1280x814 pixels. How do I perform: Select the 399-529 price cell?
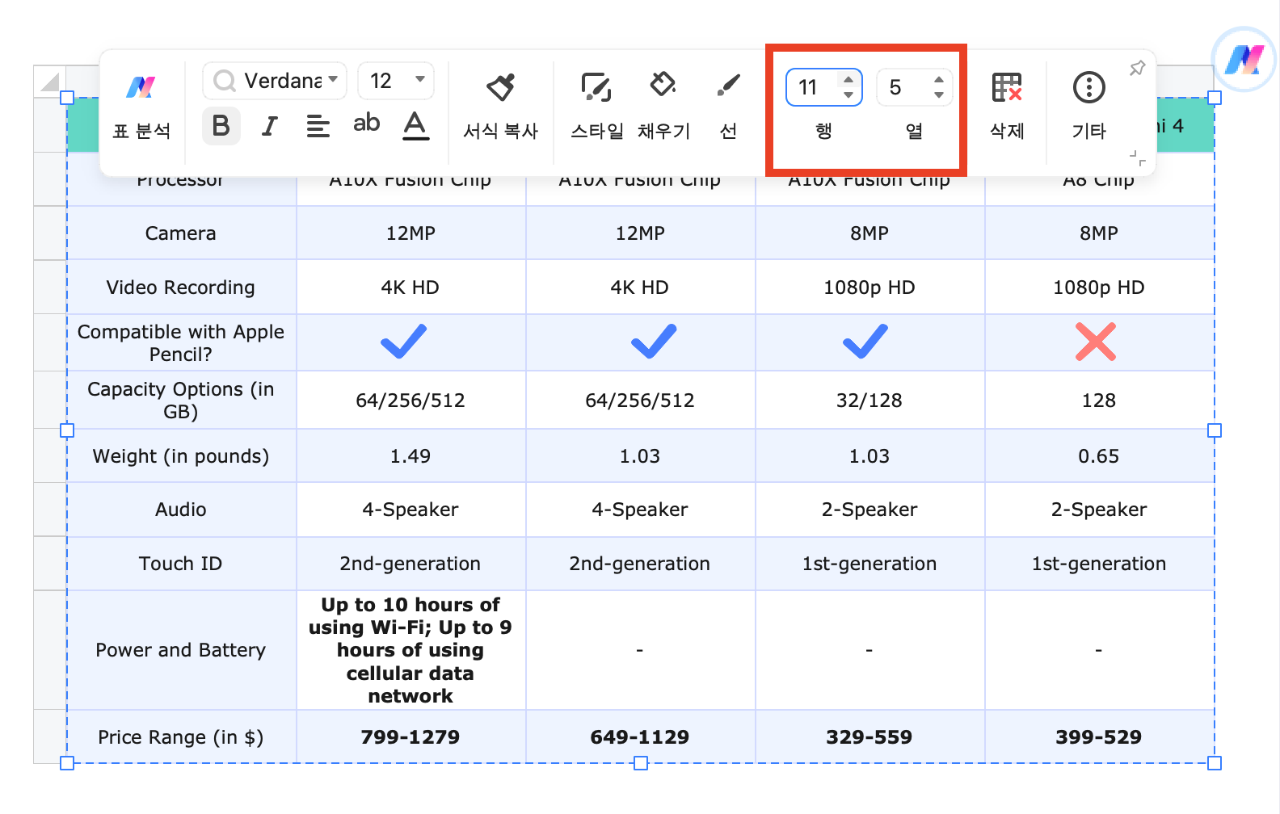point(1099,737)
